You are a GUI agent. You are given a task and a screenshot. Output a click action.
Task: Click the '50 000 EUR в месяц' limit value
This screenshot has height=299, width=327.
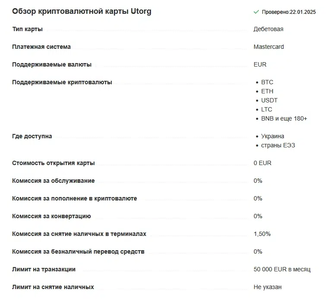coord(282,269)
